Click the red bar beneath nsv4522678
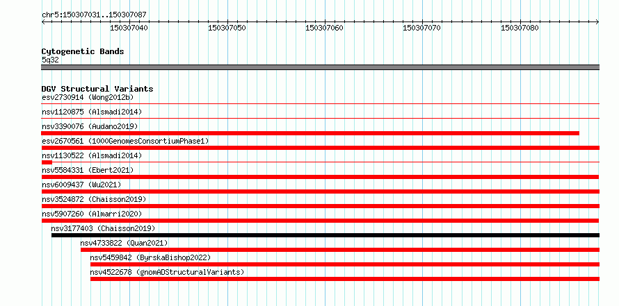619x306 pixels. [x=345, y=279]
